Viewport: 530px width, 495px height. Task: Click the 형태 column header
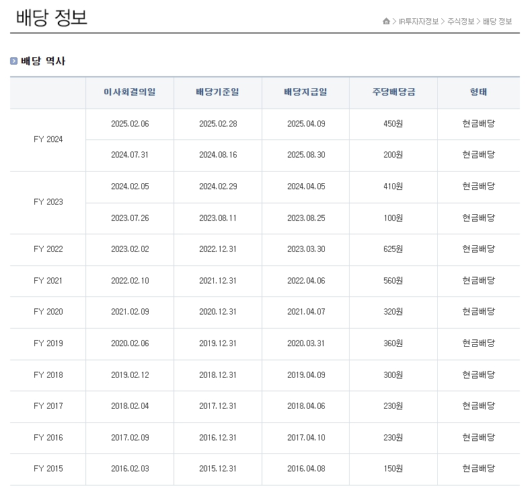[479, 92]
